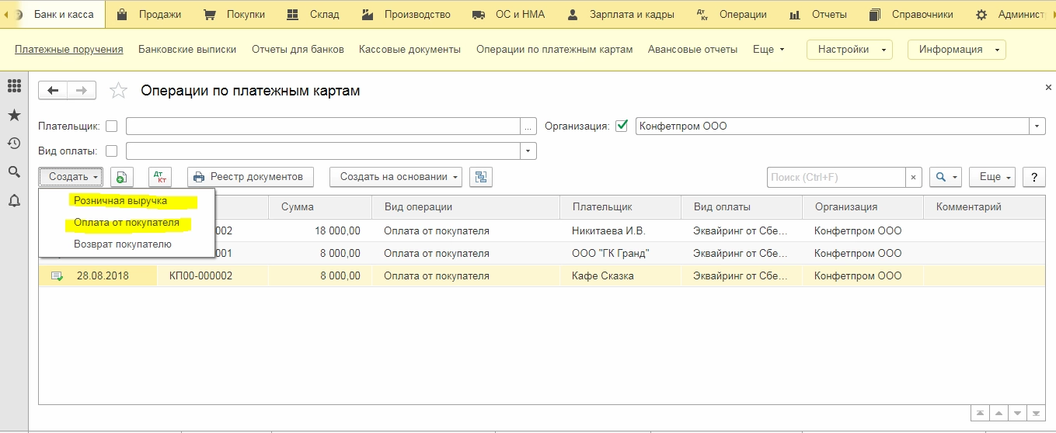Open the history icon in left sidebar
Screen dimensions: 1056x433
(x=13, y=143)
